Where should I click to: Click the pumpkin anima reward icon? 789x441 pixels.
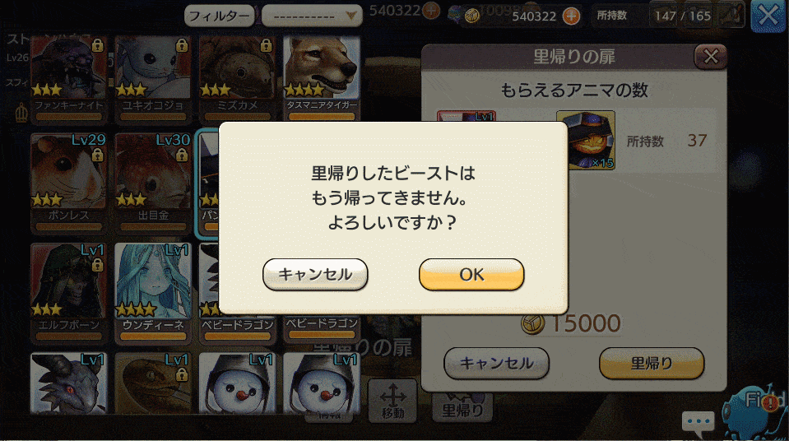(586, 140)
